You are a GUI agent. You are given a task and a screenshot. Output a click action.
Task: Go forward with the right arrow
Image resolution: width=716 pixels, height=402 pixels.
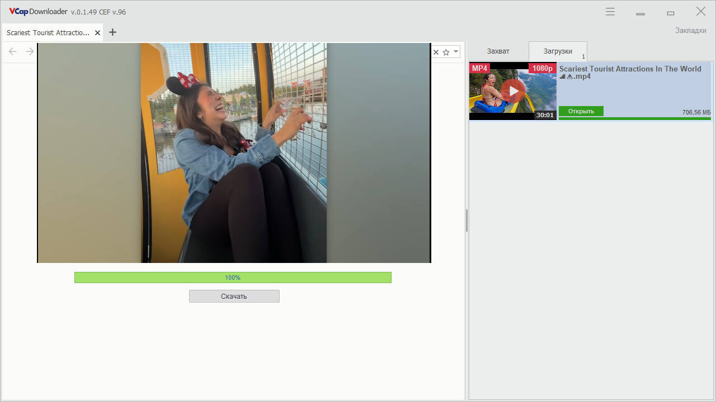[x=30, y=52]
